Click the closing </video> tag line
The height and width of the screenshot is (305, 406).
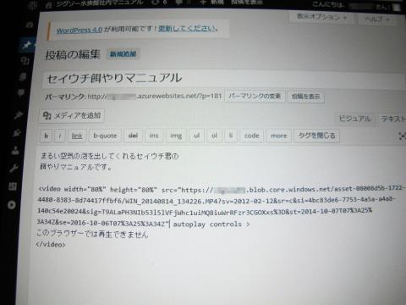[x=51, y=244]
